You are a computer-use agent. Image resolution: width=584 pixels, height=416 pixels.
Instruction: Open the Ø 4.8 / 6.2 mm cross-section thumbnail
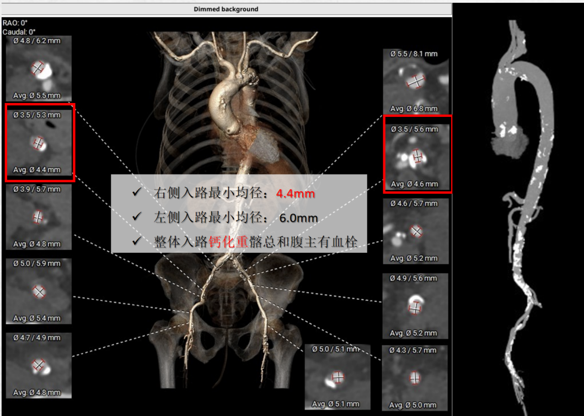click(39, 68)
